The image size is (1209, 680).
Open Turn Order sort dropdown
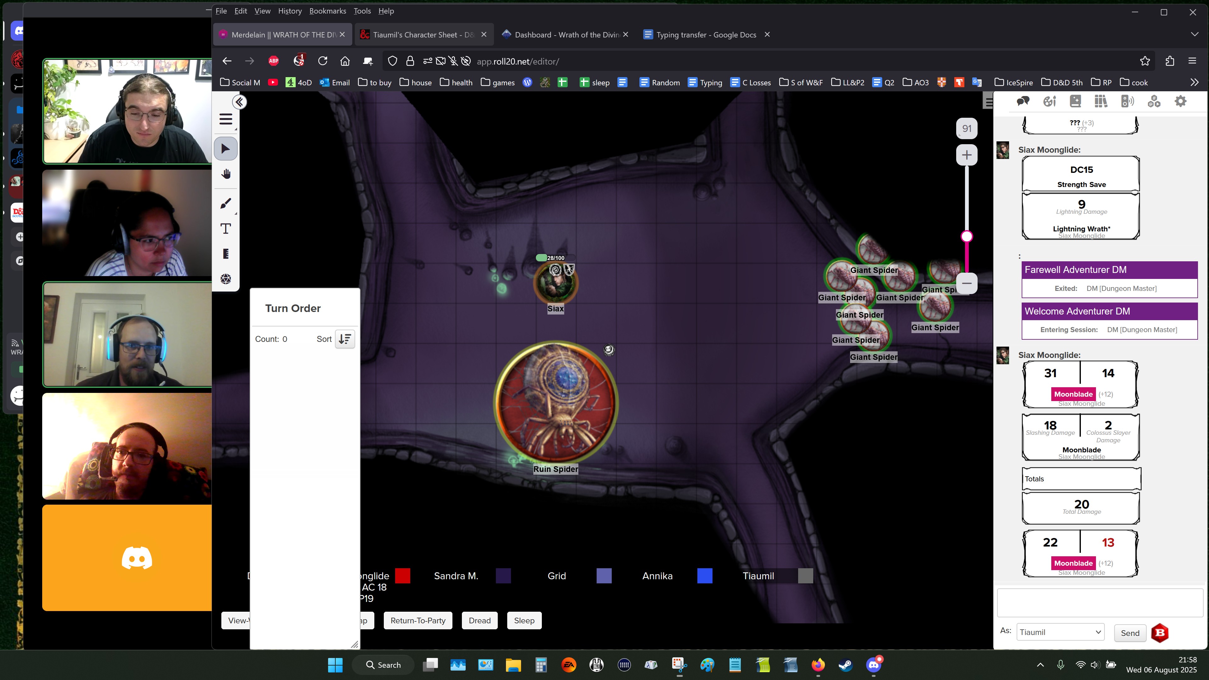click(344, 339)
